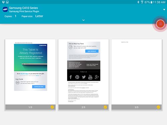Uncheck page 3/3 selection checkmark
The width and height of the screenshot is (167, 125).
158,107
